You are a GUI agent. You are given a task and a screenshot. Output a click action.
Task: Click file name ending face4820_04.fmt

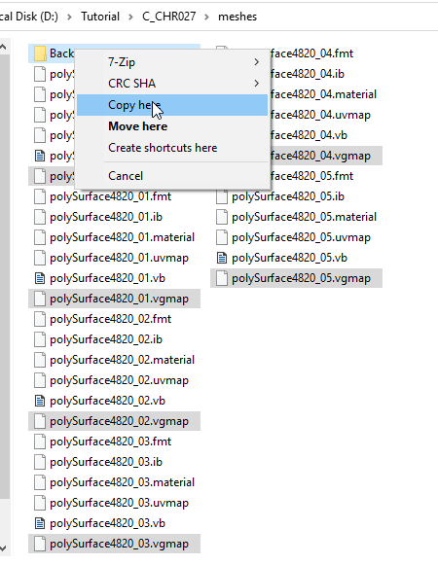pyautogui.click(x=312, y=53)
